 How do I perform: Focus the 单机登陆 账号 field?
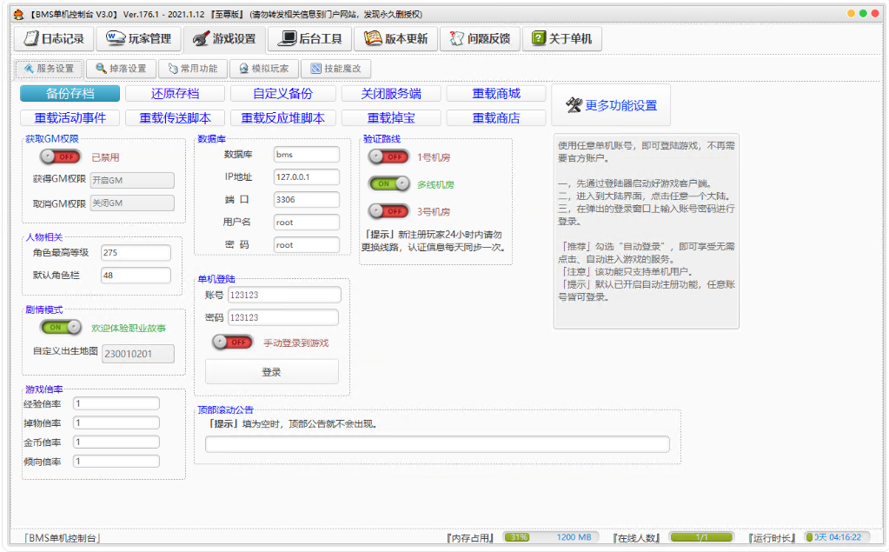point(284,295)
